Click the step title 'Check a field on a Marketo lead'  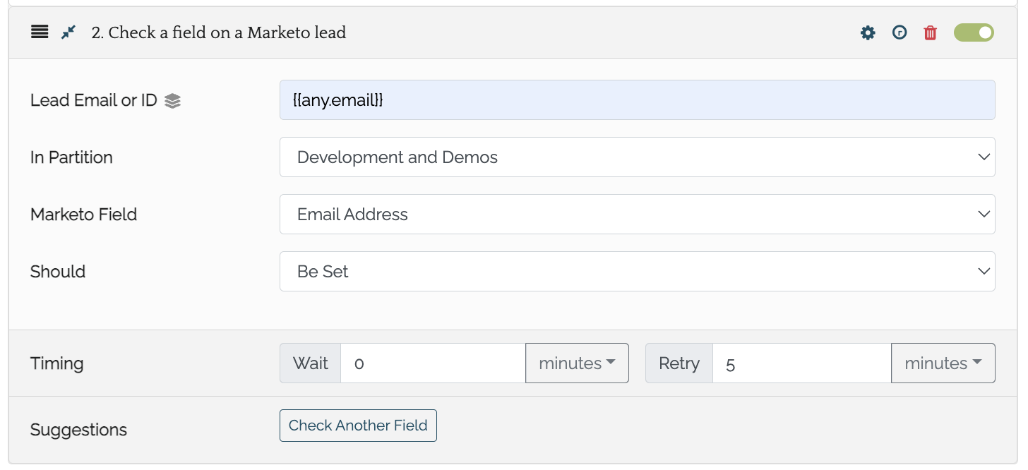pyautogui.click(x=219, y=32)
